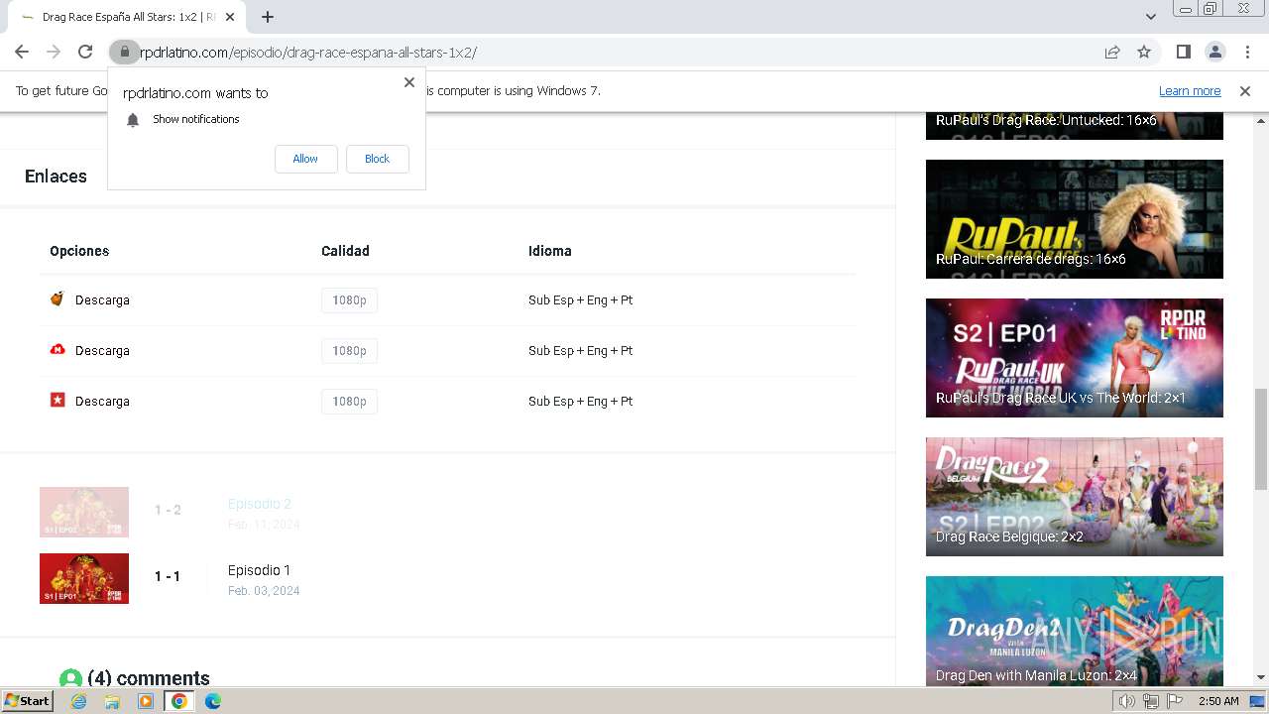Expand the tab search chevron

click(x=1150, y=17)
